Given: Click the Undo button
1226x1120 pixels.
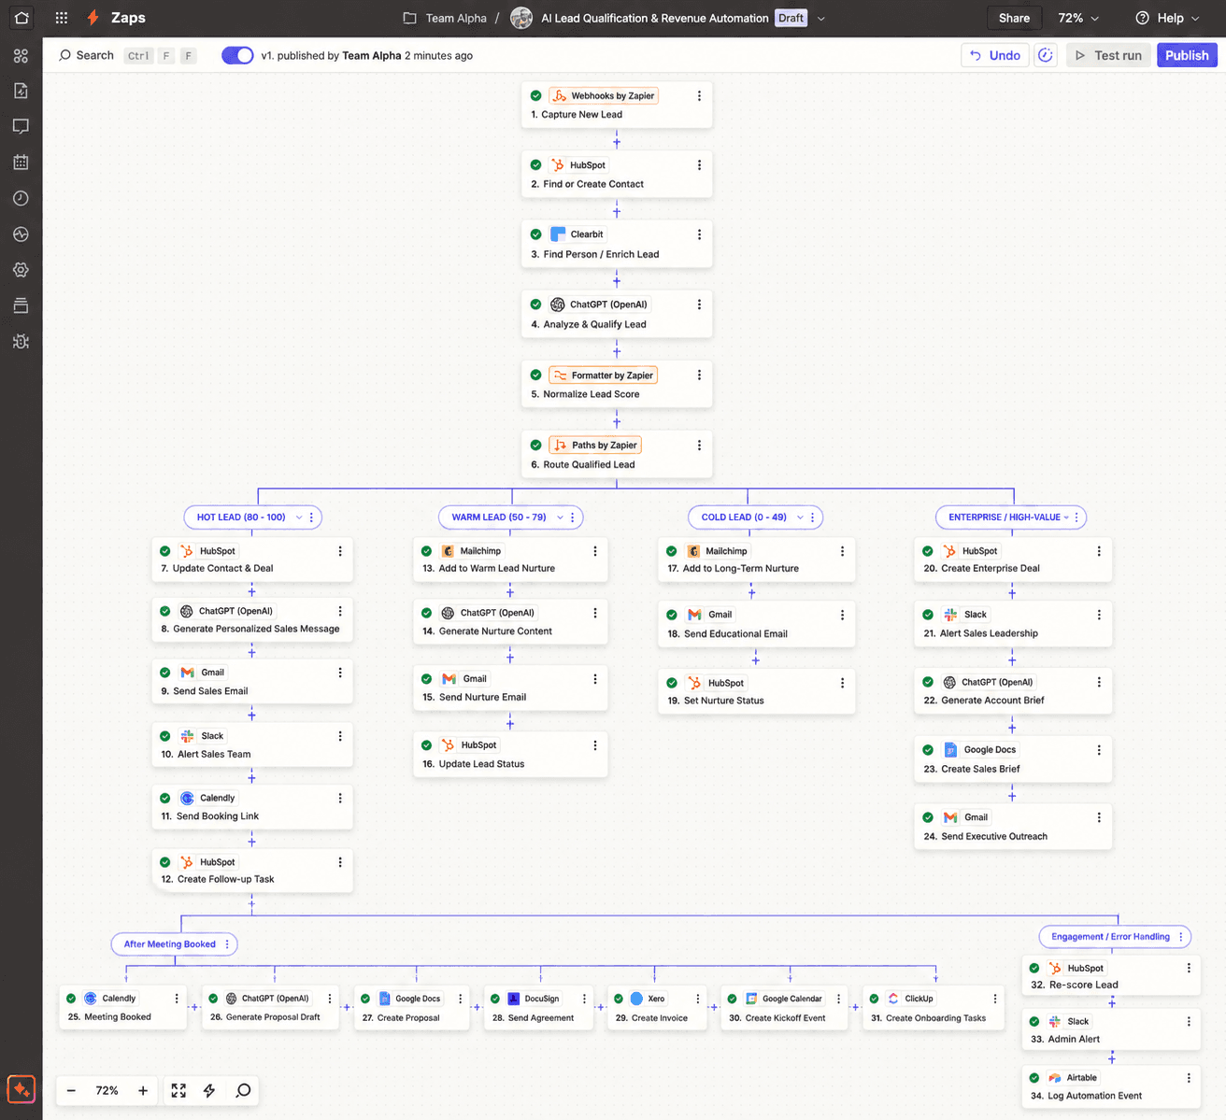Looking at the screenshot, I should (x=995, y=55).
